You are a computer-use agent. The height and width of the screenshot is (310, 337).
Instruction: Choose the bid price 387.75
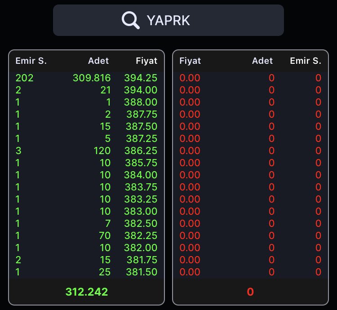click(x=142, y=114)
